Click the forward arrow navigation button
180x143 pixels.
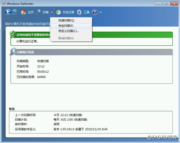coord(15,12)
